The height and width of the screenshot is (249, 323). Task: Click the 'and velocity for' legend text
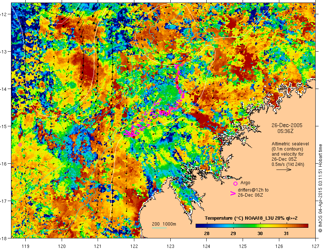click(x=287, y=154)
